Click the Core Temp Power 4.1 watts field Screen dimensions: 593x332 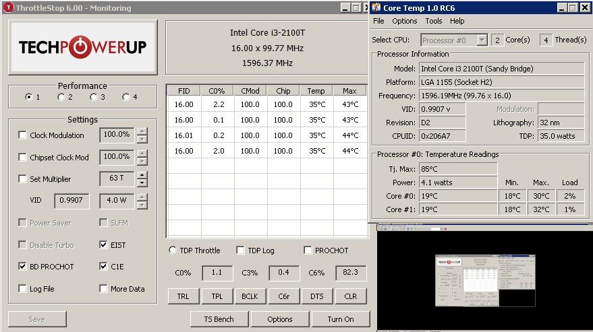[458, 182]
